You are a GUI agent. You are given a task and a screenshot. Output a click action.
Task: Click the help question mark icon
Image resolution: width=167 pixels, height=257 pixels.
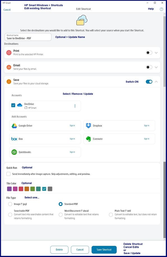[x=161, y=9]
